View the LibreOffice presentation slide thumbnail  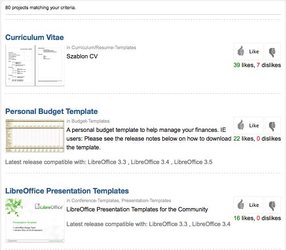tap(35, 220)
